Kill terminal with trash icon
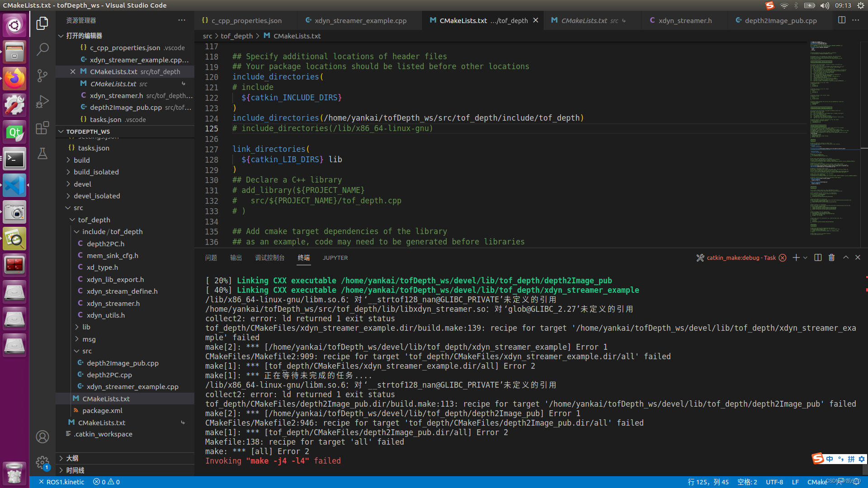Screen dimensions: 868x488 point(831,258)
